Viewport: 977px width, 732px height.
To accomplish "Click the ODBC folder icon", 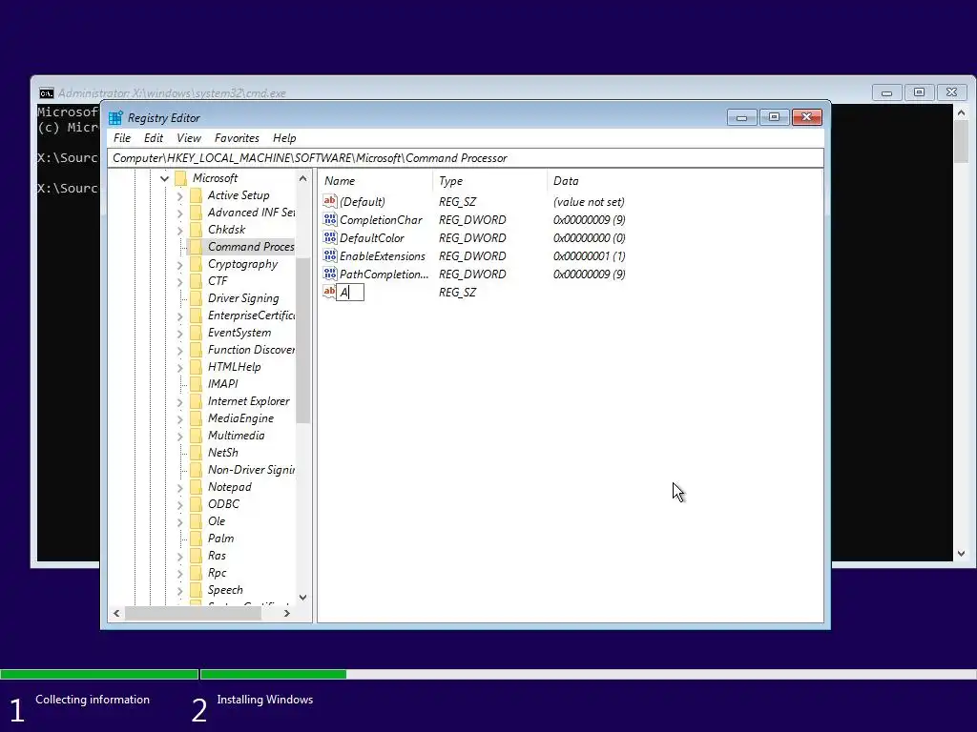I will coord(196,504).
